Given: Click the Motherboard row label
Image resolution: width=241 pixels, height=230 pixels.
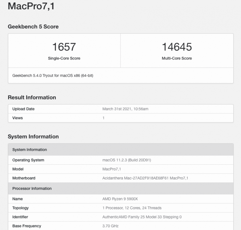Looking at the screenshot, I should (x=24, y=178).
